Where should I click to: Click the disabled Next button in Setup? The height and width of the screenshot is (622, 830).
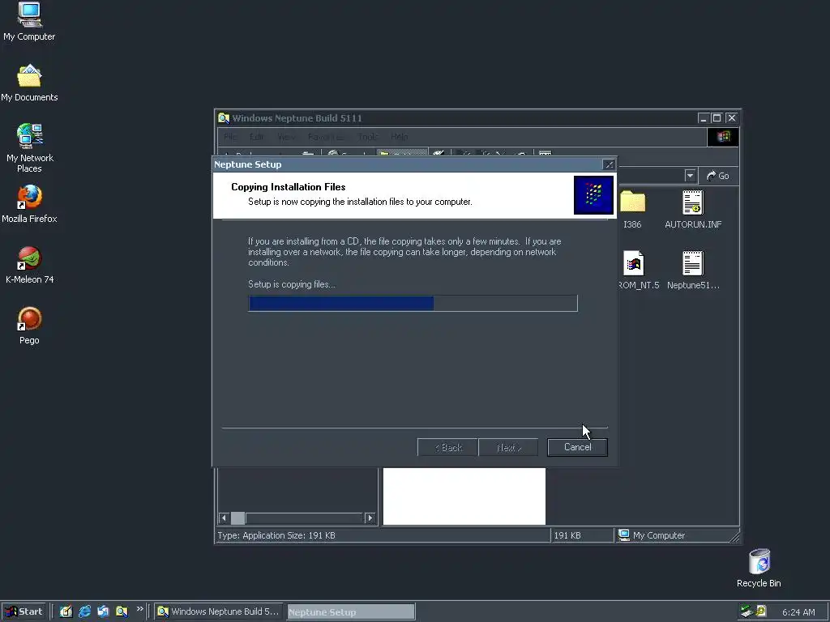[x=509, y=447]
